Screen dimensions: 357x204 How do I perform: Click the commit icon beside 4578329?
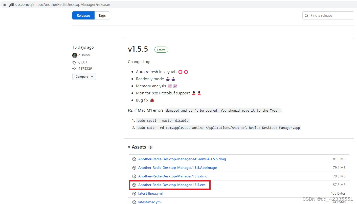[74, 69]
